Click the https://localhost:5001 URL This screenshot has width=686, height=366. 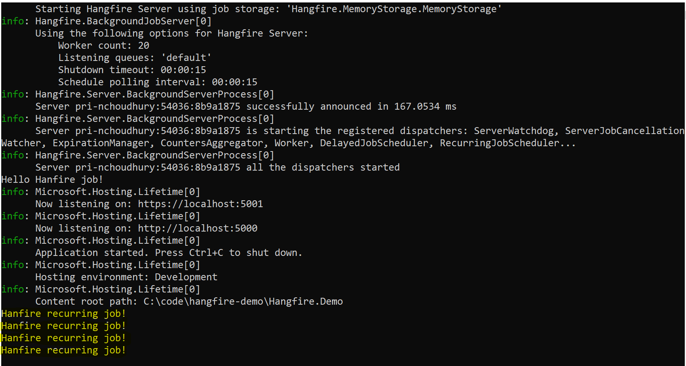pos(200,204)
